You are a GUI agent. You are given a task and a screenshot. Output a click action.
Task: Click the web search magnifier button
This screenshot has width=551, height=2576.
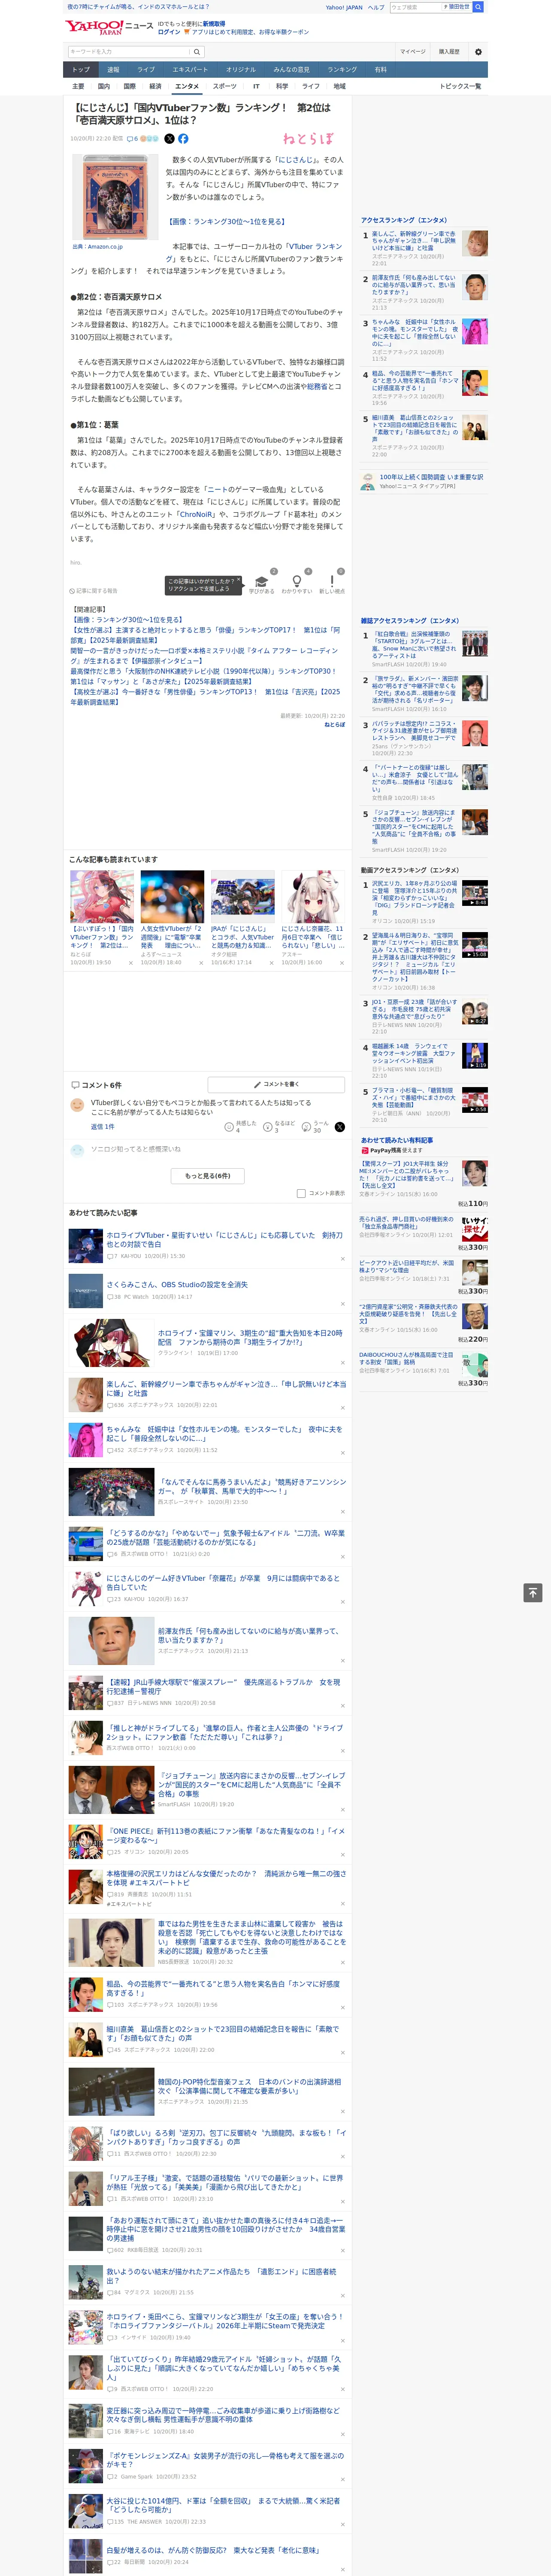click(x=478, y=7)
